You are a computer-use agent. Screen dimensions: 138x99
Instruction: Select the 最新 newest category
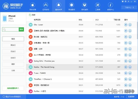click(13, 64)
